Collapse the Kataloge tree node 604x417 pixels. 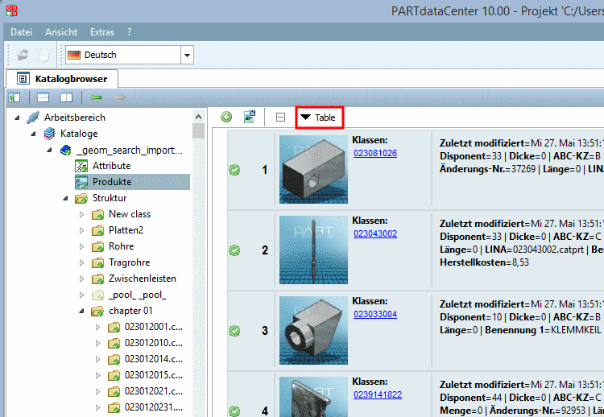(33, 134)
